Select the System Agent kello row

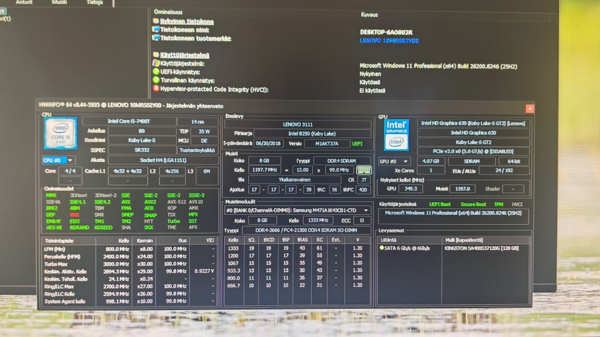130,301
